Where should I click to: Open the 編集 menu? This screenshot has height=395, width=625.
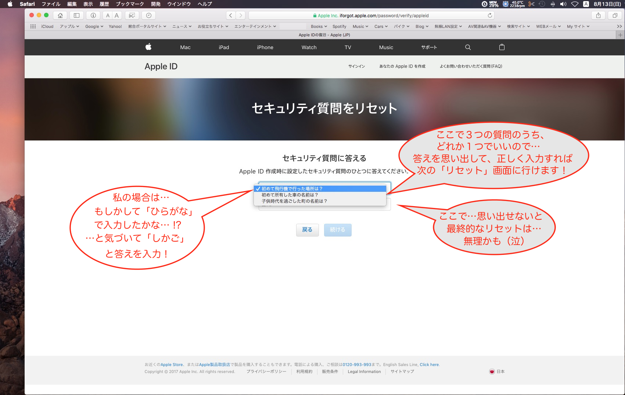tap(72, 4)
